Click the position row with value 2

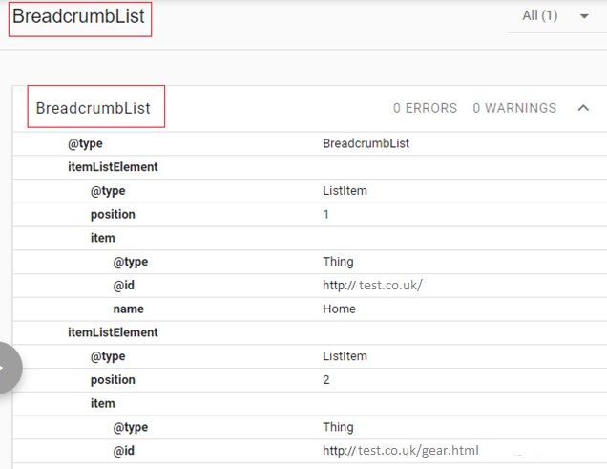[x=113, y=379]
